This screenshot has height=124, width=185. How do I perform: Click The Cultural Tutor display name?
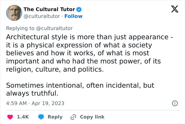[x=49, y=9]
